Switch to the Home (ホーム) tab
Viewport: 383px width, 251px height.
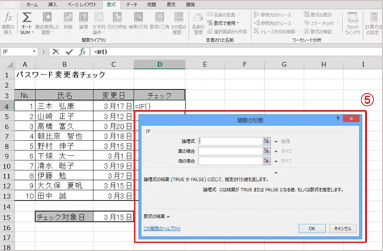32,4
